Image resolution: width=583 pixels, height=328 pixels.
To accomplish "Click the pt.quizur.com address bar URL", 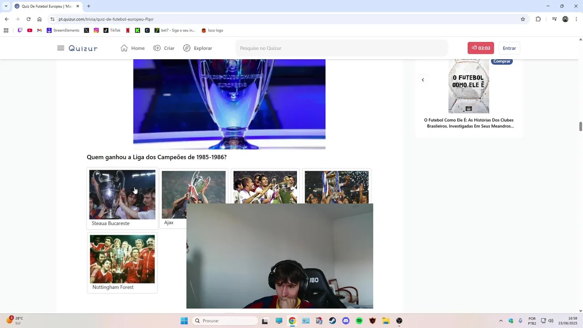I will (x=106, y=19).
